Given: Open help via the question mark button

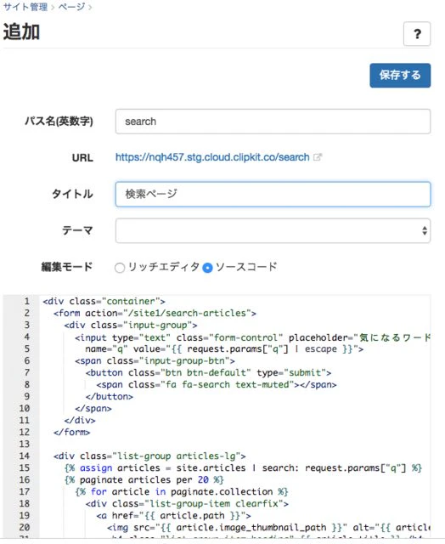Looking at the screenshot, I should [417, 34].
